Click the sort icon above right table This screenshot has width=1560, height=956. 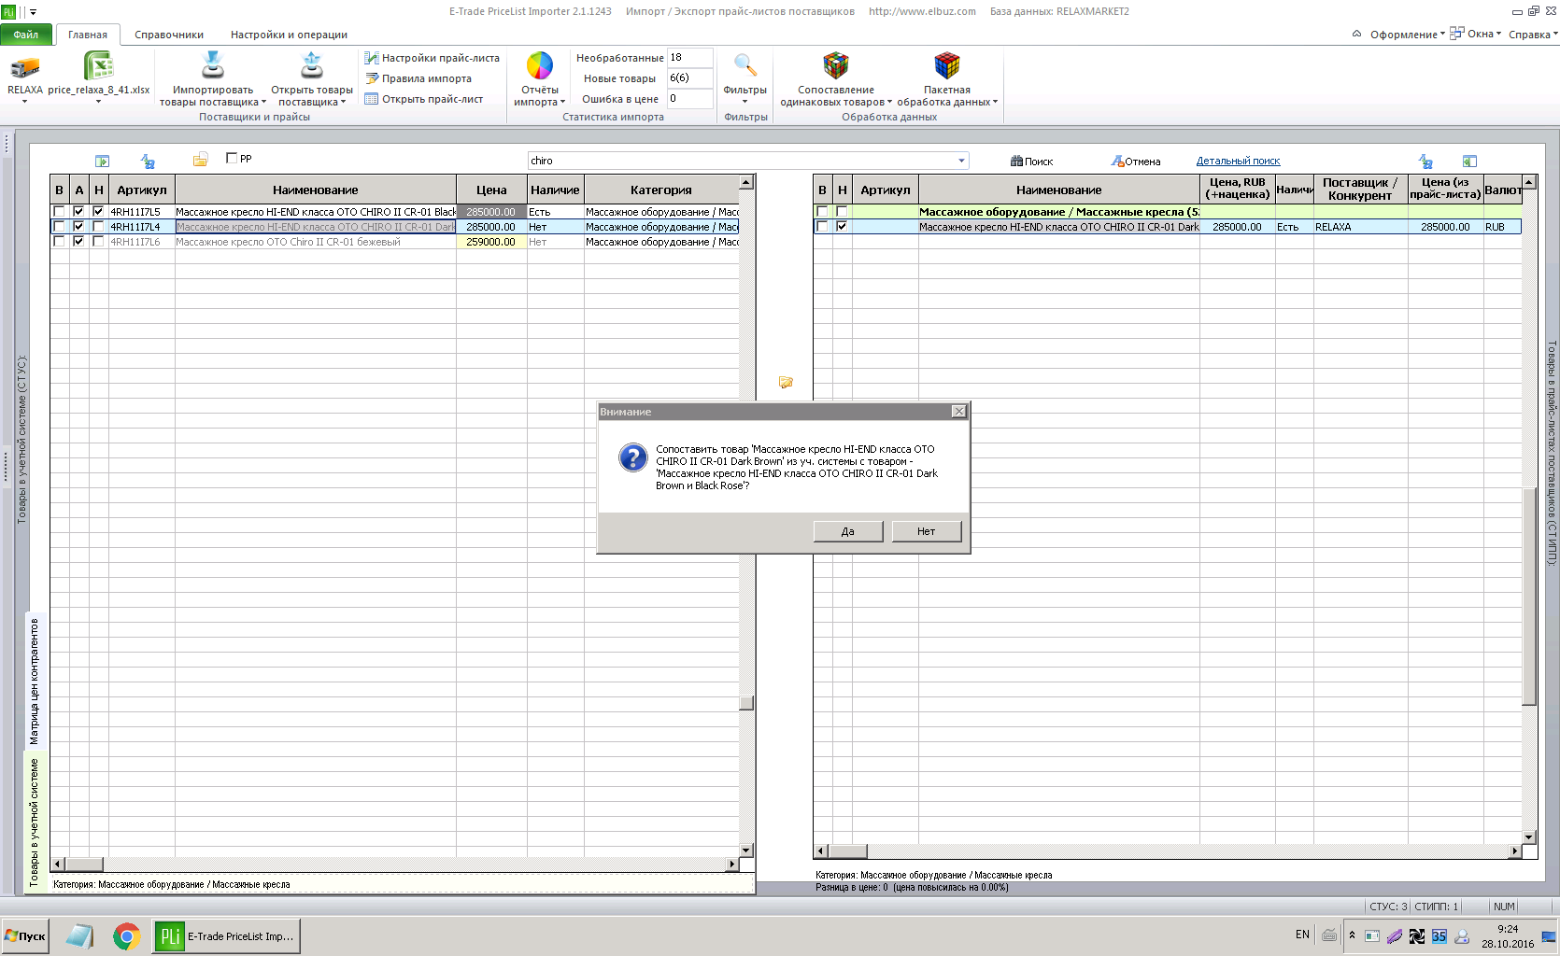pyautogui.click(x=1425, y=162)
